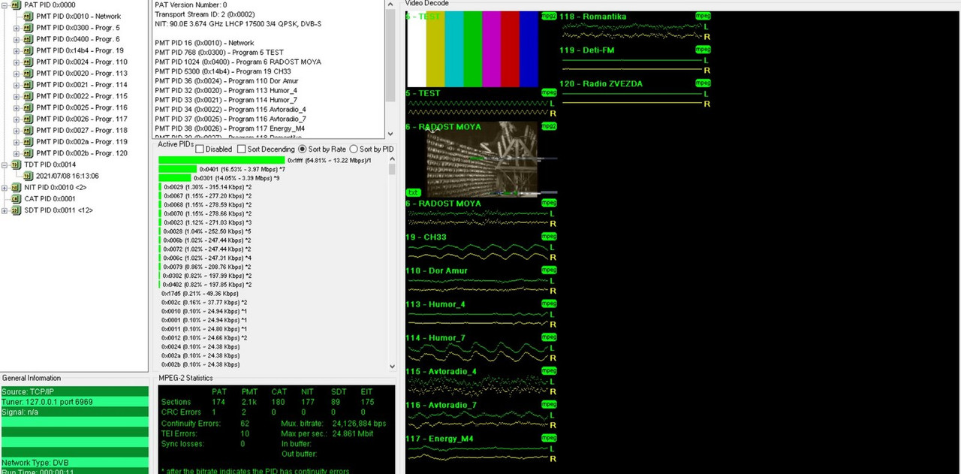Viewport: 961px width, 474px height.
Task: Click the icon next to PMT PID 0x0400 - Progr. 6
Action: click(x=29, y=39)
